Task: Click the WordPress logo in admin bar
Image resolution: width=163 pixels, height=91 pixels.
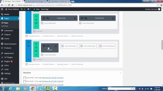Action: [x=2, y=9]
